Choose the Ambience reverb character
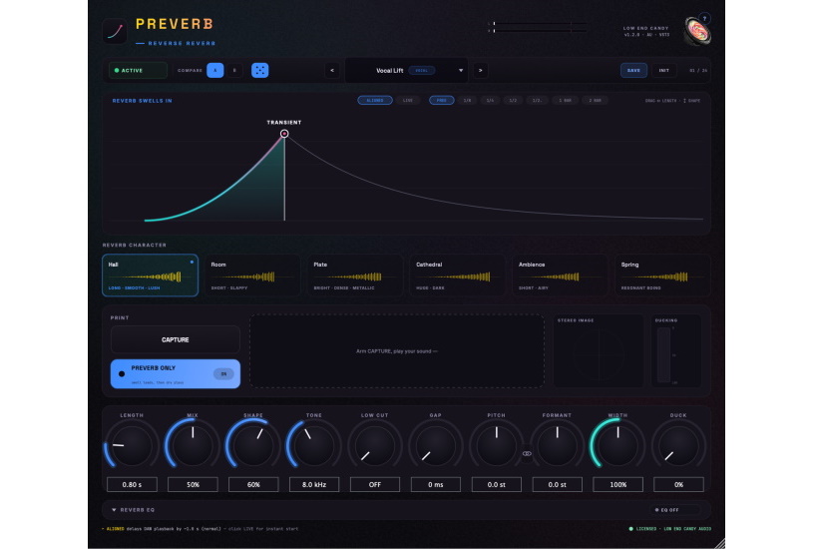818x549 pixels. [560, 275]
